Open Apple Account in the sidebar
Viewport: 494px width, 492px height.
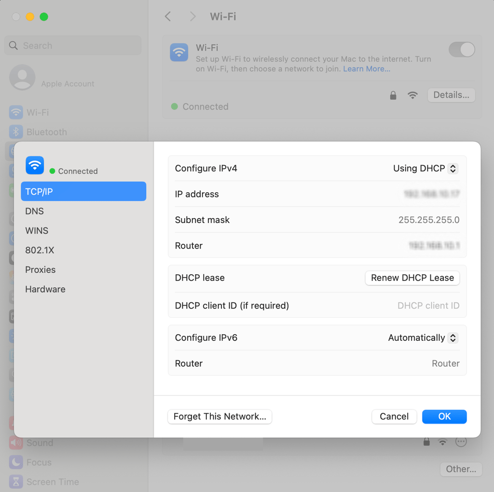68,84
